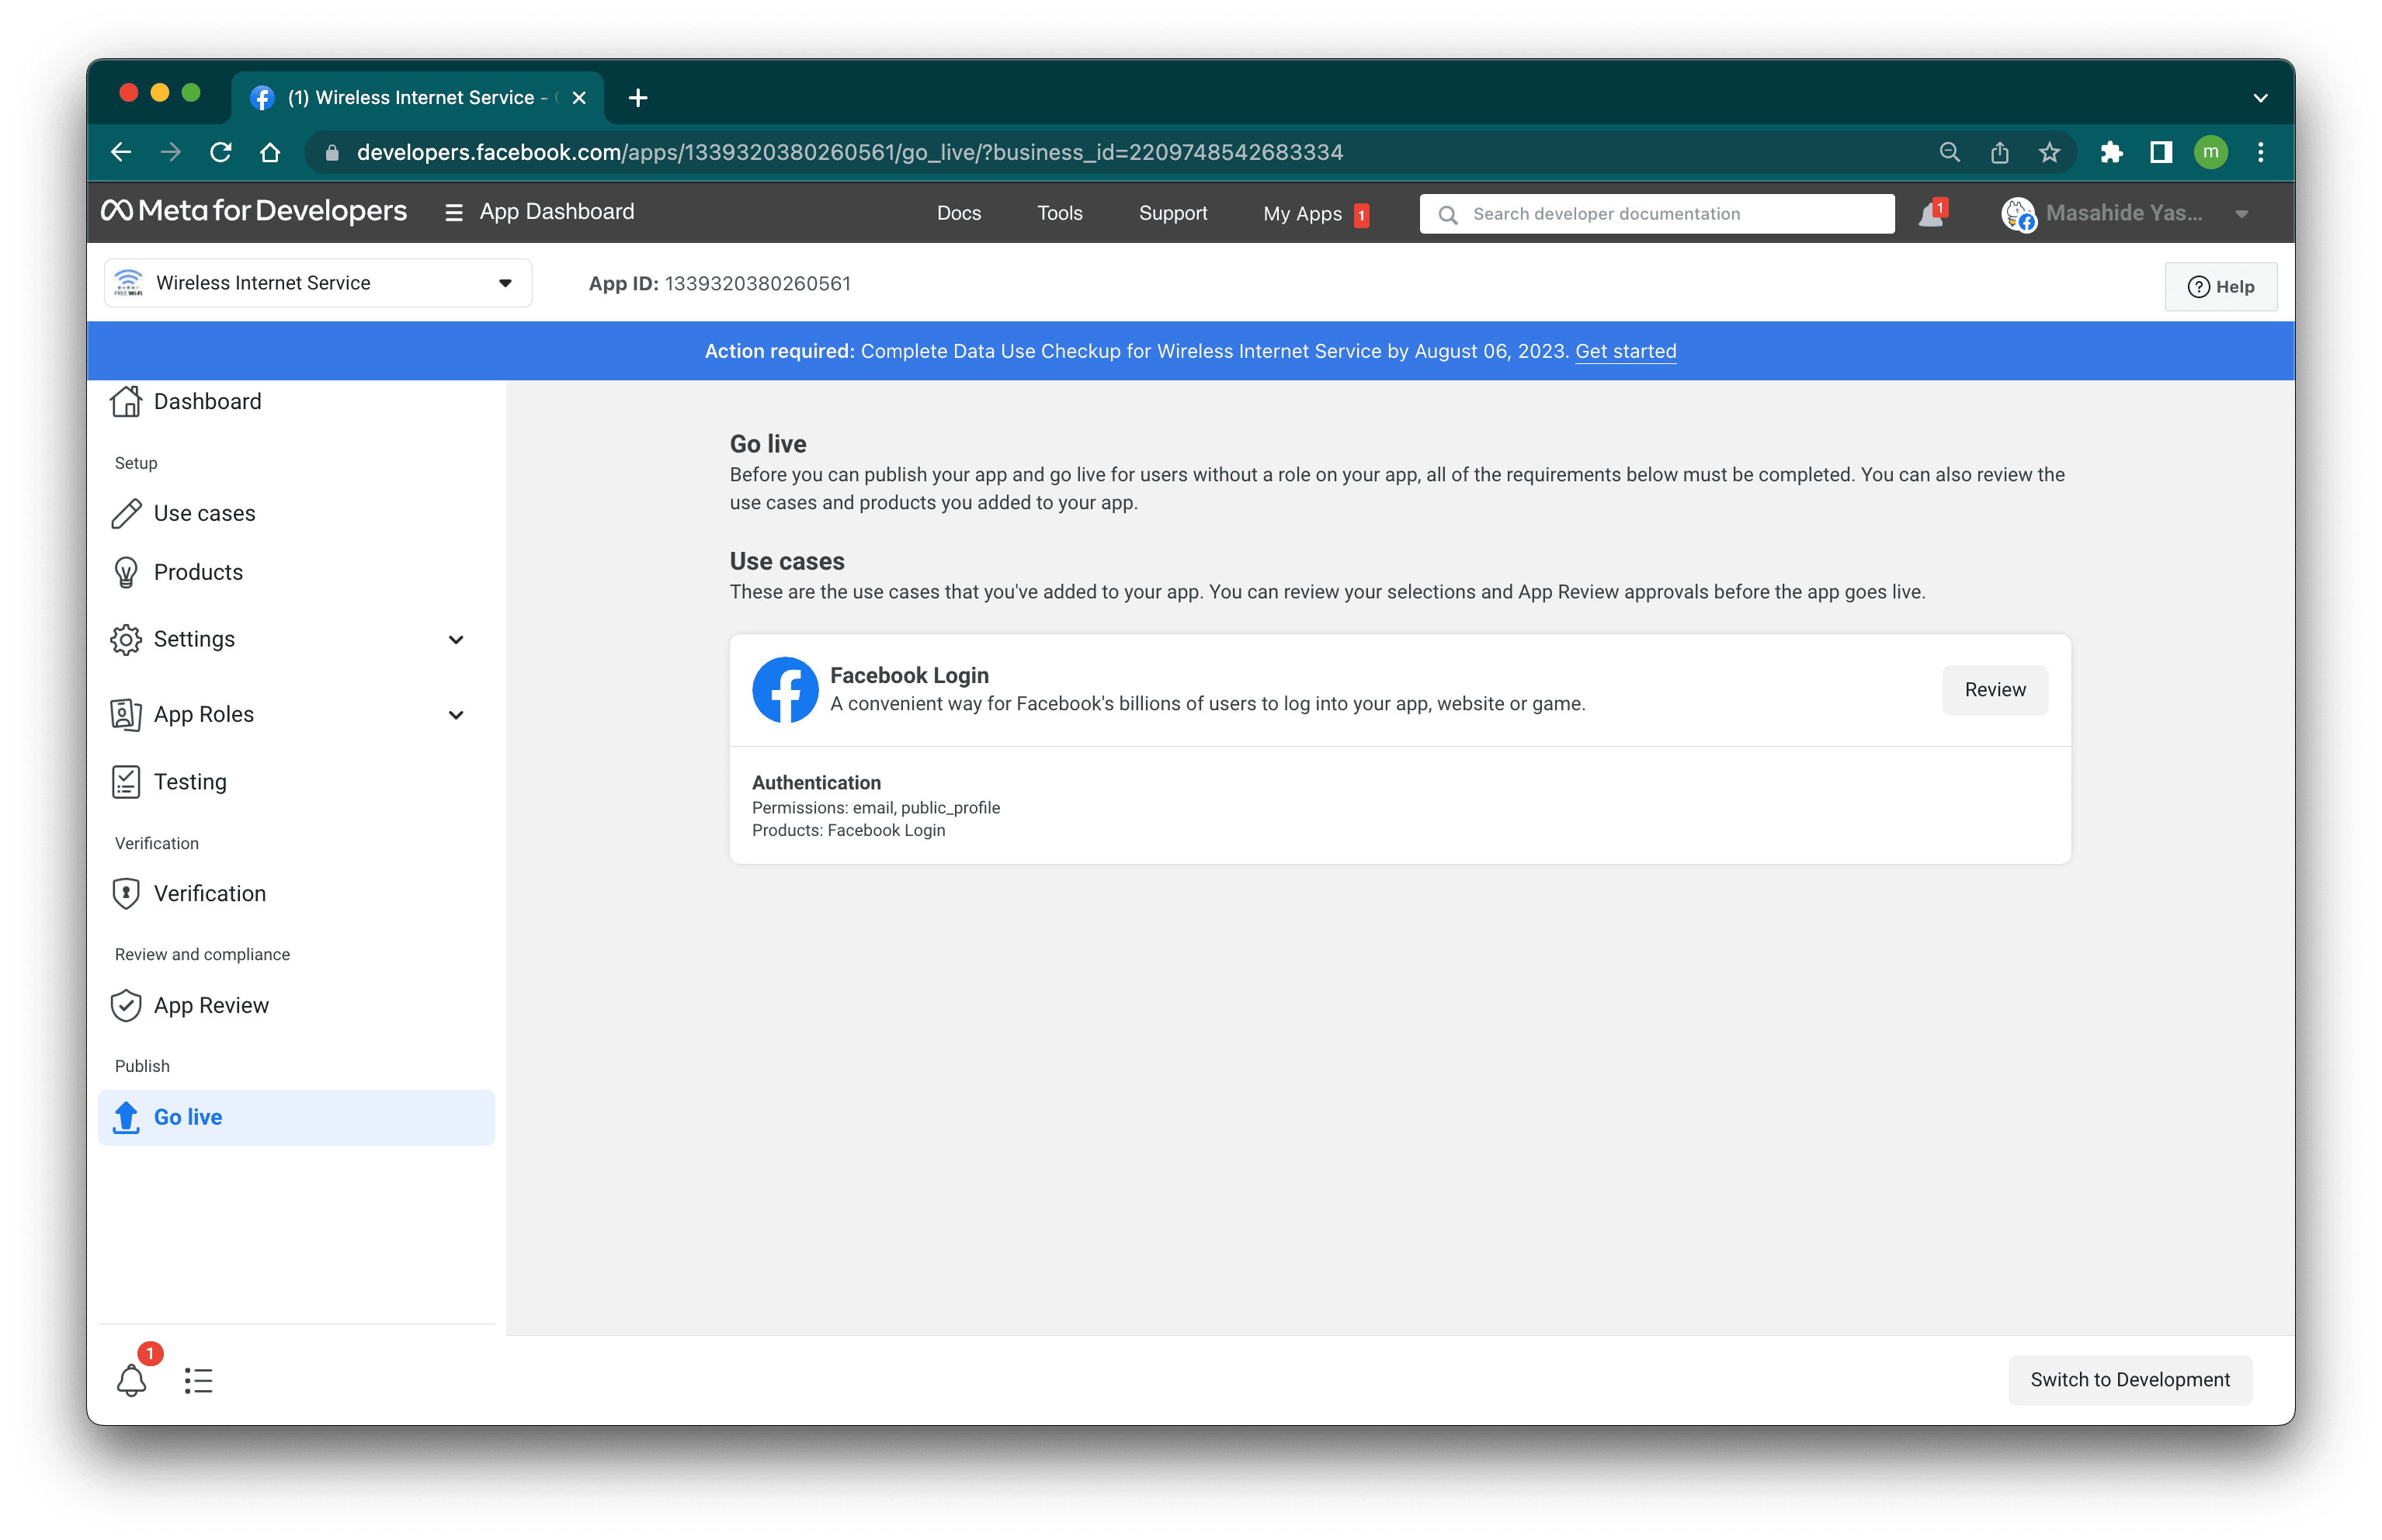Screen dimensions: 2382x1540
Task: Open browser extensions puzzle icon
Action: coord(2111,152)
